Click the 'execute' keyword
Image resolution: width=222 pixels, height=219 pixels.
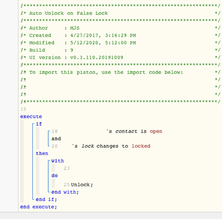coord(31,117)
